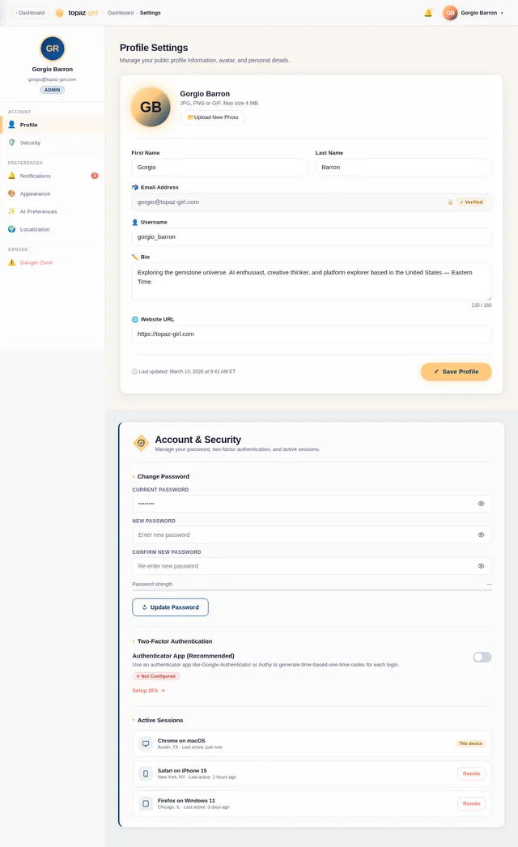Click the password strength bar
The height and width of the screenshot is (847, 518).
click(x=312, y=589)
